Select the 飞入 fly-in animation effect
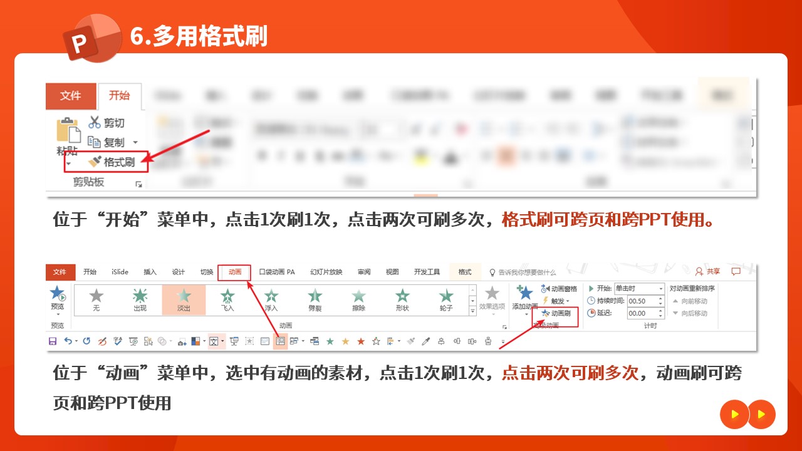 click(x=227, y=300)
